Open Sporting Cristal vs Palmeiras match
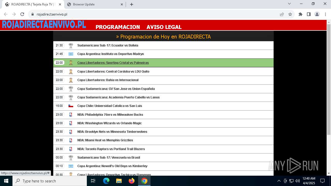 [113, 63]
